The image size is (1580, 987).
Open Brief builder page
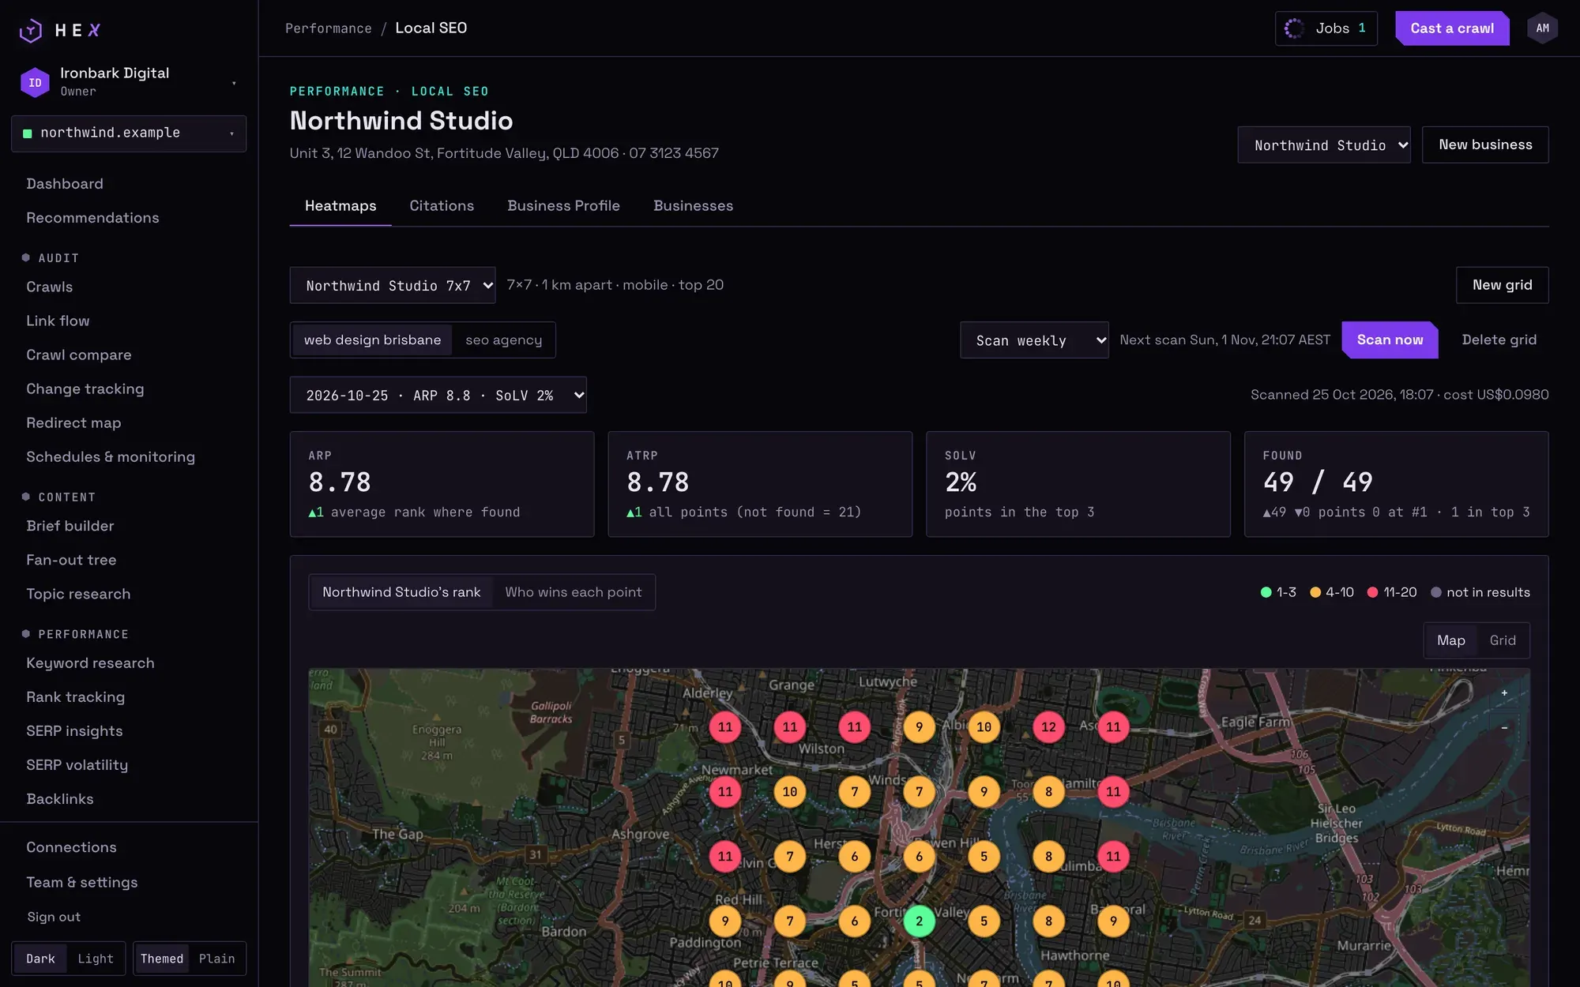[70, 526]
